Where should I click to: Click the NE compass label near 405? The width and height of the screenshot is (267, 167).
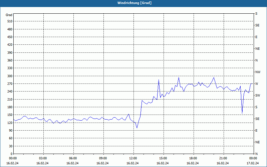coord(257,49)
